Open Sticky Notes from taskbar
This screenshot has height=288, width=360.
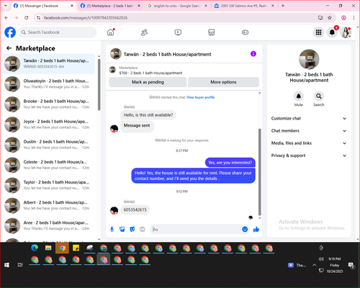76,248
